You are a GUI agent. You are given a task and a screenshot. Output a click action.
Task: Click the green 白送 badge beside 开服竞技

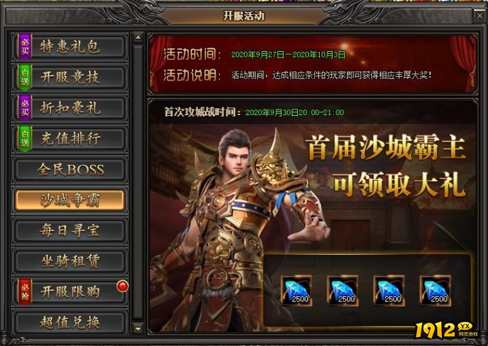click(25, 77)
